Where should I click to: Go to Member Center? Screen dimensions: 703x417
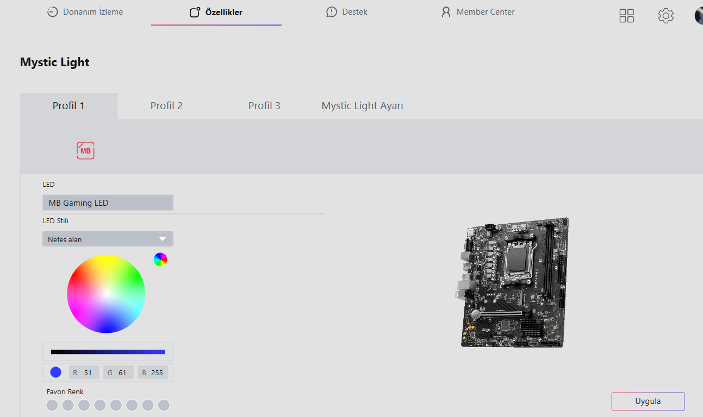[478, 12]
